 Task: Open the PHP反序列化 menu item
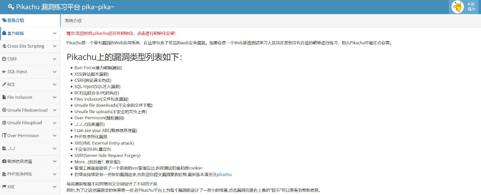pos(30,174)
